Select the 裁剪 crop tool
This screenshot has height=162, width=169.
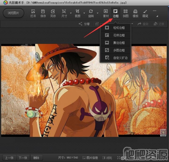click(x=77, y=14)
